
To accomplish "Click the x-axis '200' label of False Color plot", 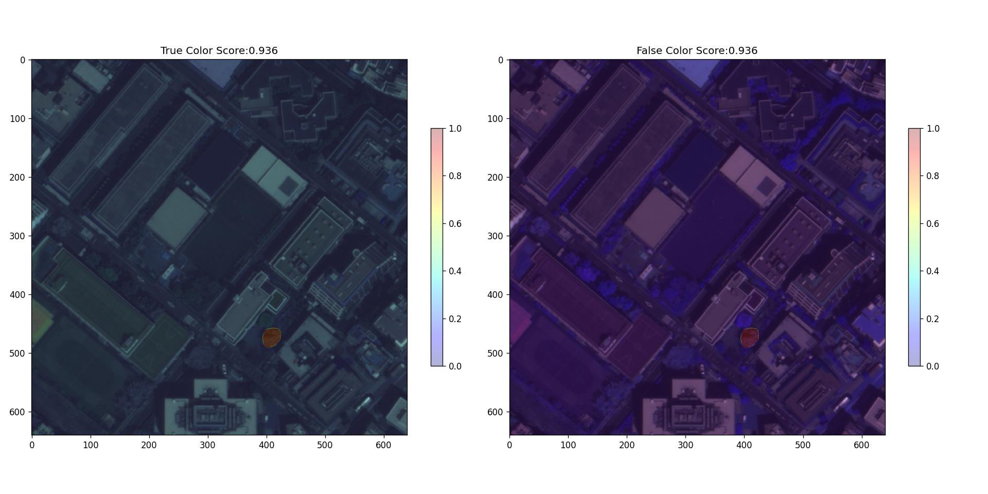I will pos(627,445).
